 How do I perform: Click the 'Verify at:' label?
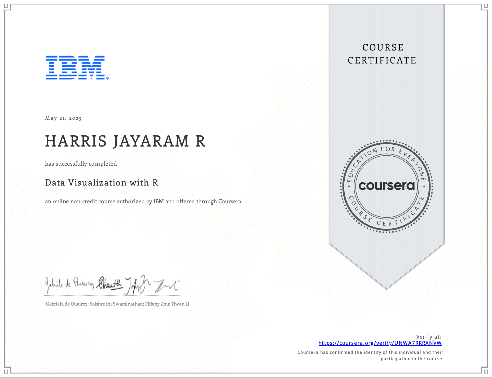coord(429,337)
